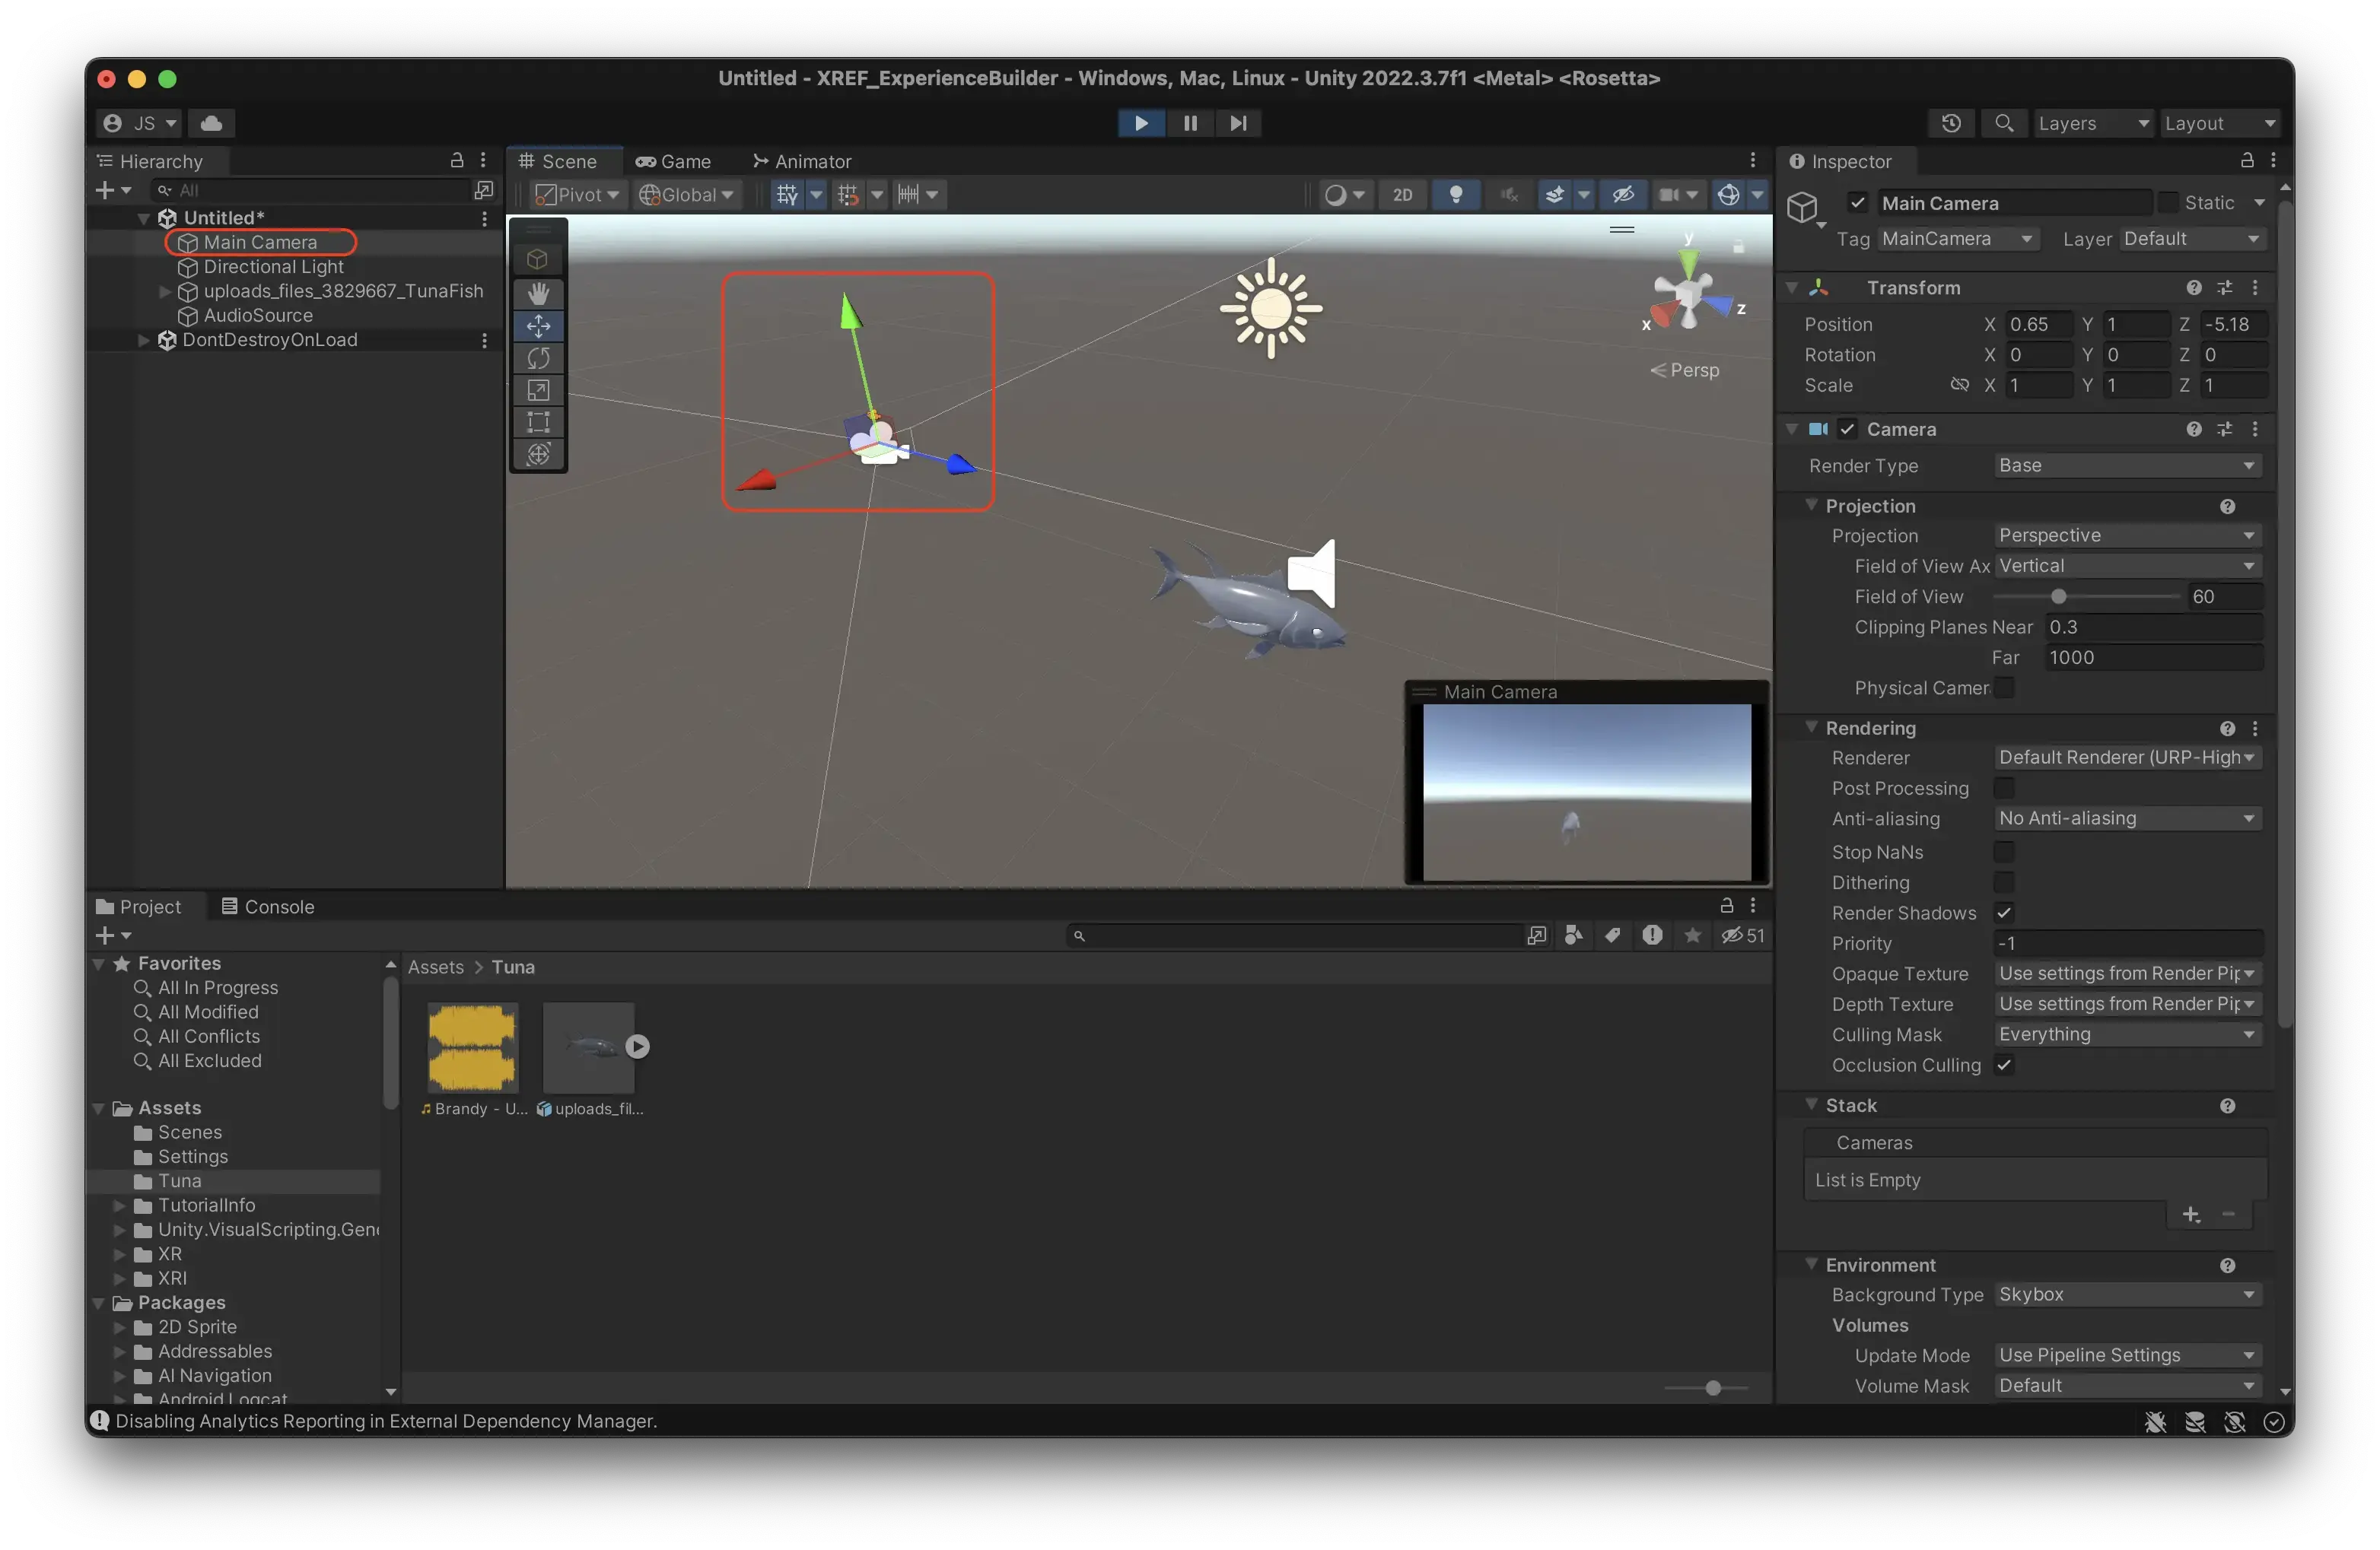Select the Hand tool in scene toolbar

point(538,293)
